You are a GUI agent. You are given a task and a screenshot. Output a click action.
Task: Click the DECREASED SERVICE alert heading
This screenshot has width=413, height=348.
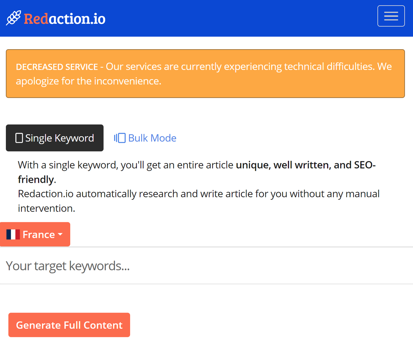click(57, 67)
